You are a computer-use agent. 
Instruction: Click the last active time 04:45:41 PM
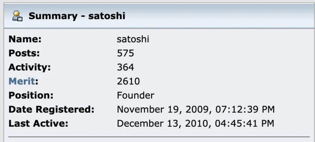(x=244, y=123)
